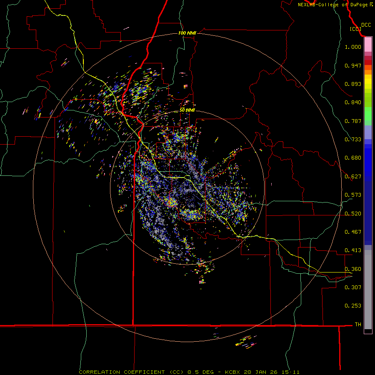
Task: Click the 0.253 scale value
Action: coord(353,306)
